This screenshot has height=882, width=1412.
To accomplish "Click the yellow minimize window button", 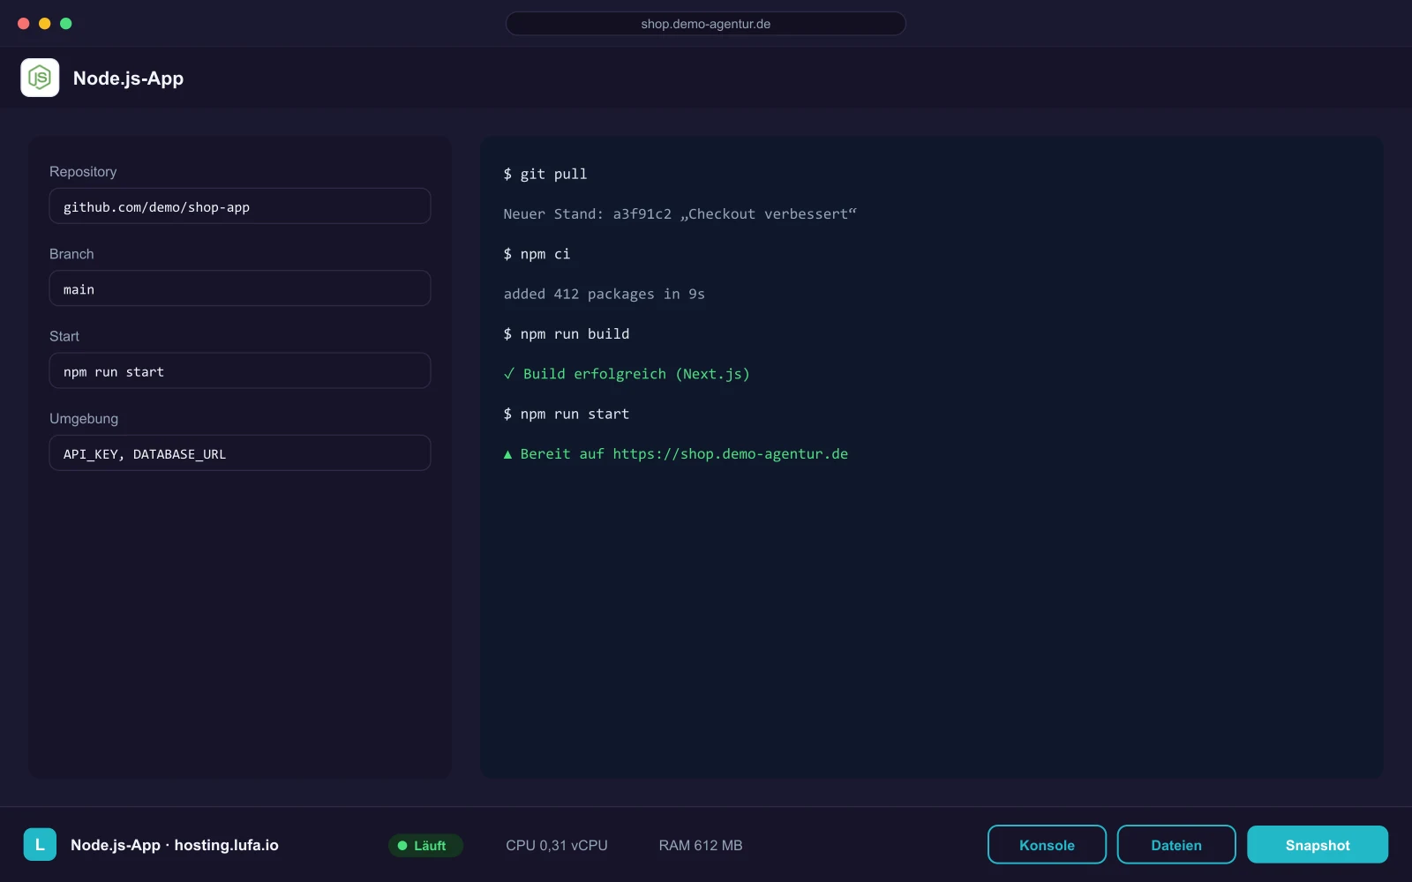I will [45, 24].
